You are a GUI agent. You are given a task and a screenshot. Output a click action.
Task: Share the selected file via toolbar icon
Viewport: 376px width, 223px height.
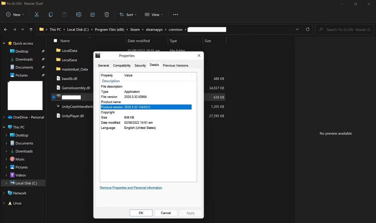[x=92, y=14]
